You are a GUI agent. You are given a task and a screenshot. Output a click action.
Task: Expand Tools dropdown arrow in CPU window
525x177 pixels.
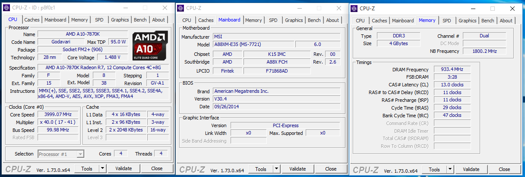pos(103,169)
